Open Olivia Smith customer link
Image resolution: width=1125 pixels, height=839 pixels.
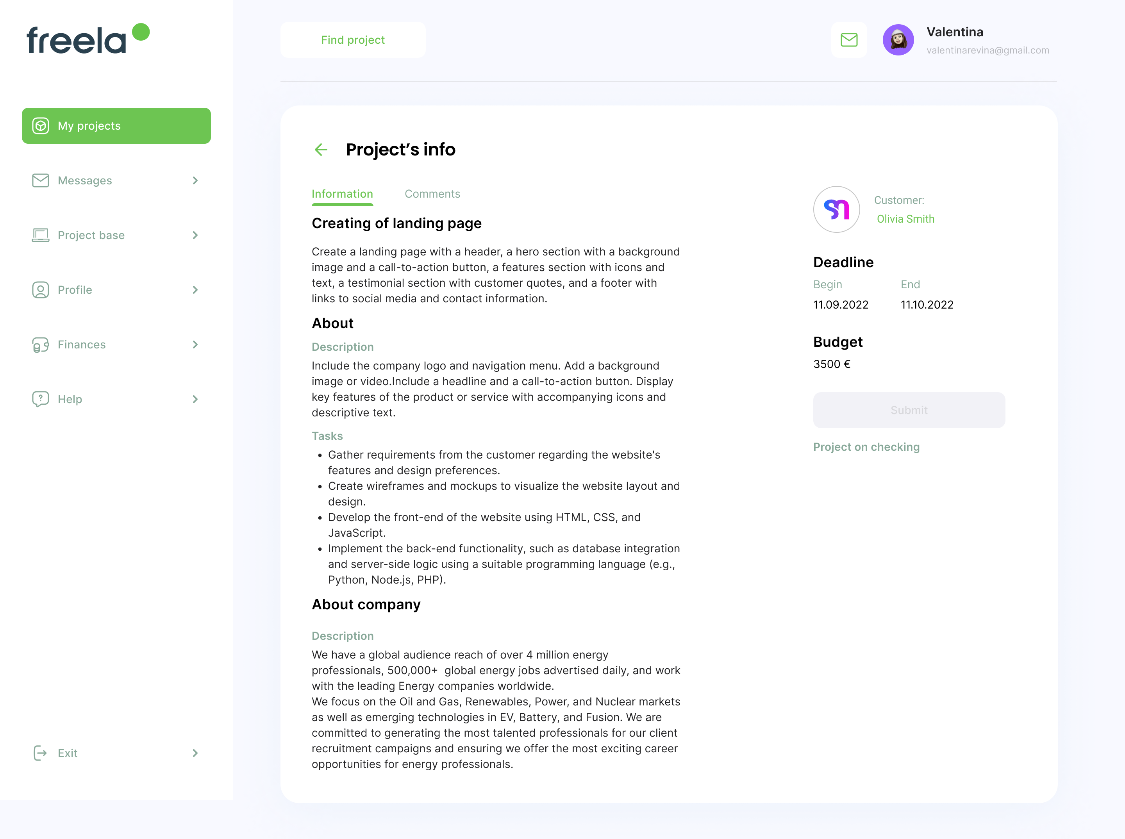(x=905, y=219)
